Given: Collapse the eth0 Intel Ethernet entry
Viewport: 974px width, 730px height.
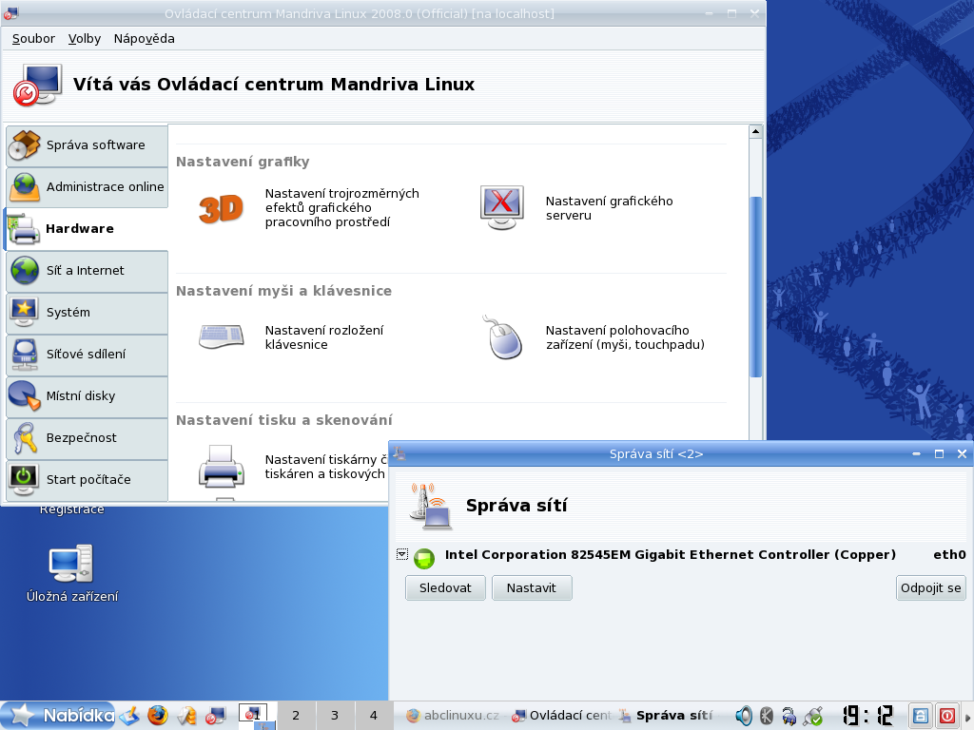Looking at the screenshot, I should pos(402,554).
